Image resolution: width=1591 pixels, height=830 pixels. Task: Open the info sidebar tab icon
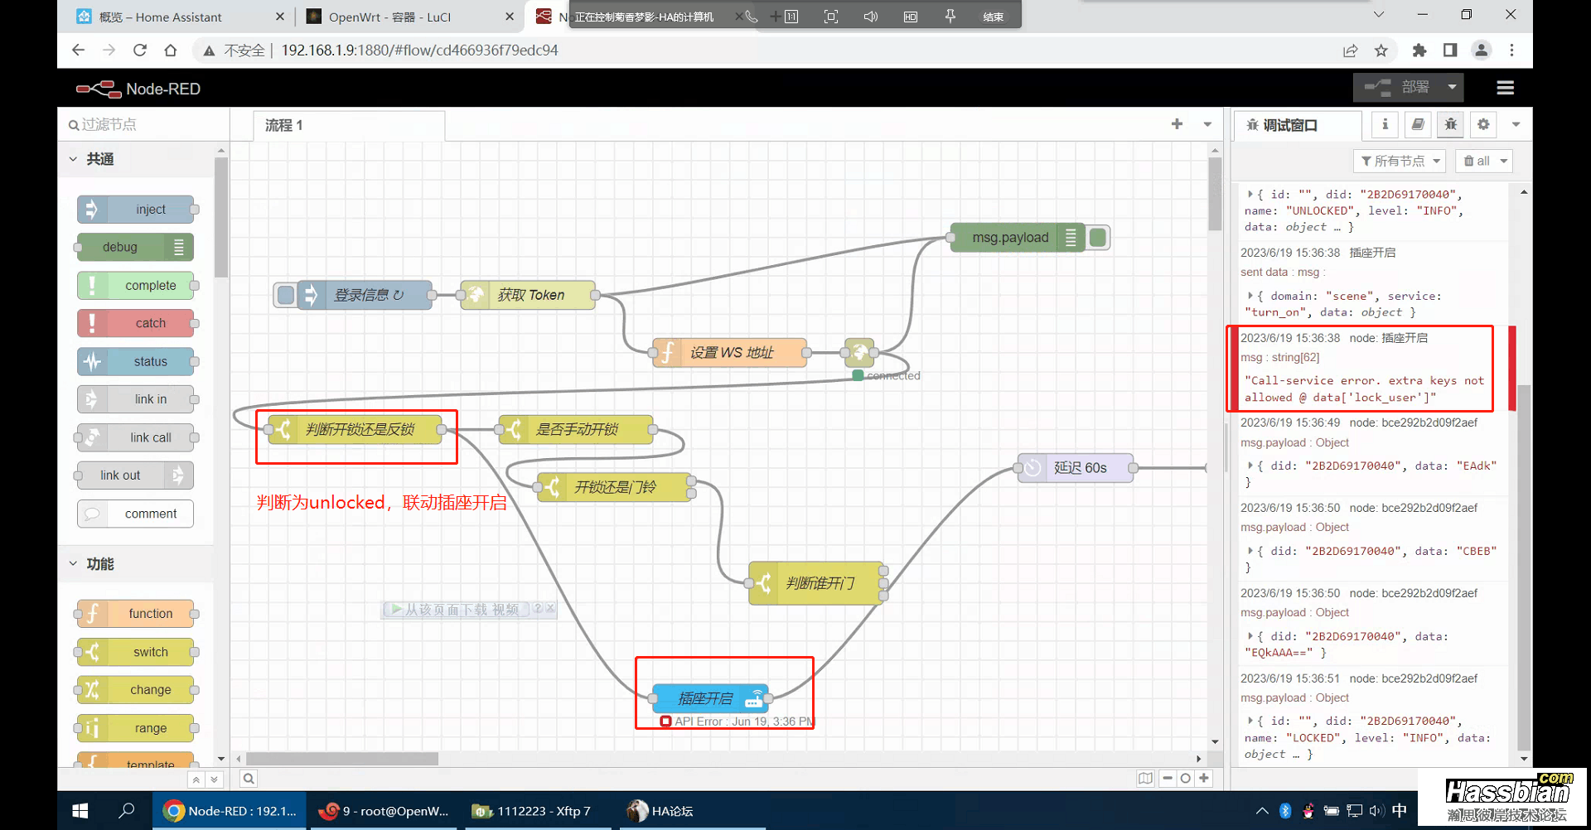click(1385, 124)
